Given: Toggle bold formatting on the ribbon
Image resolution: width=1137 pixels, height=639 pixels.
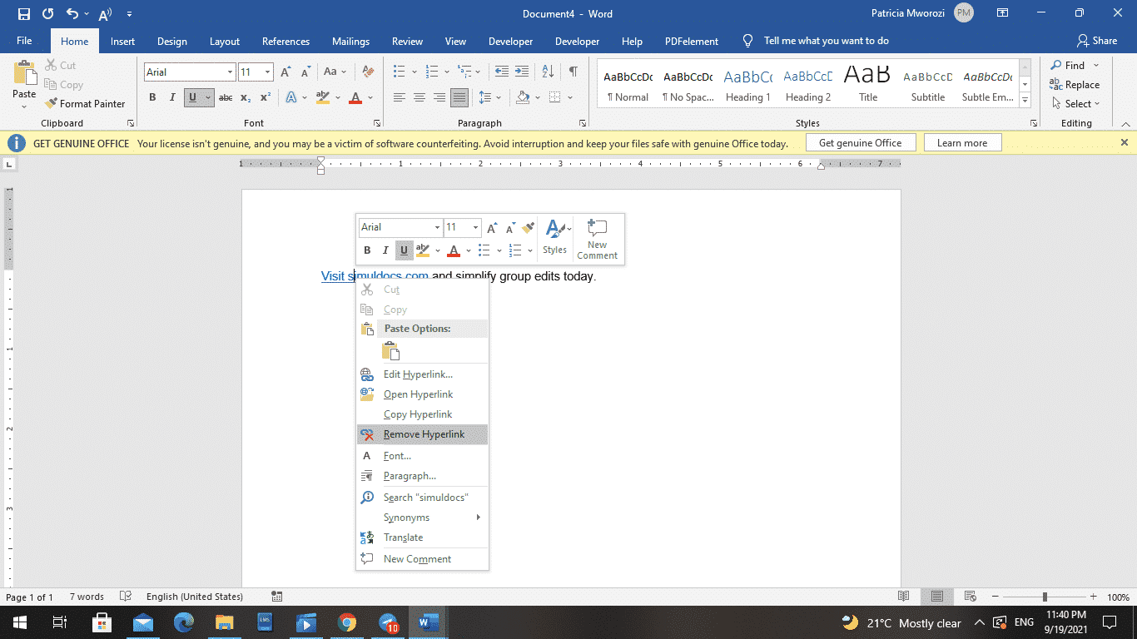Looking at the screenshot, I should [x=152, y=97].
